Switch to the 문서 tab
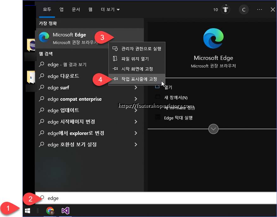The height and width of the screenshot is (217, 277). 76,10
